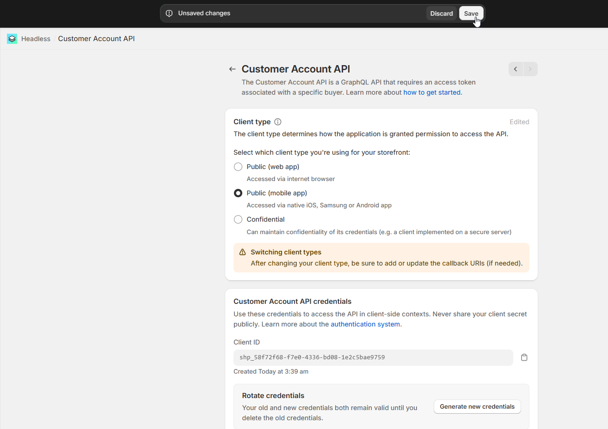Click into the Client ID field
Viewport: 608px width, 429px height.
pos(373,357)
